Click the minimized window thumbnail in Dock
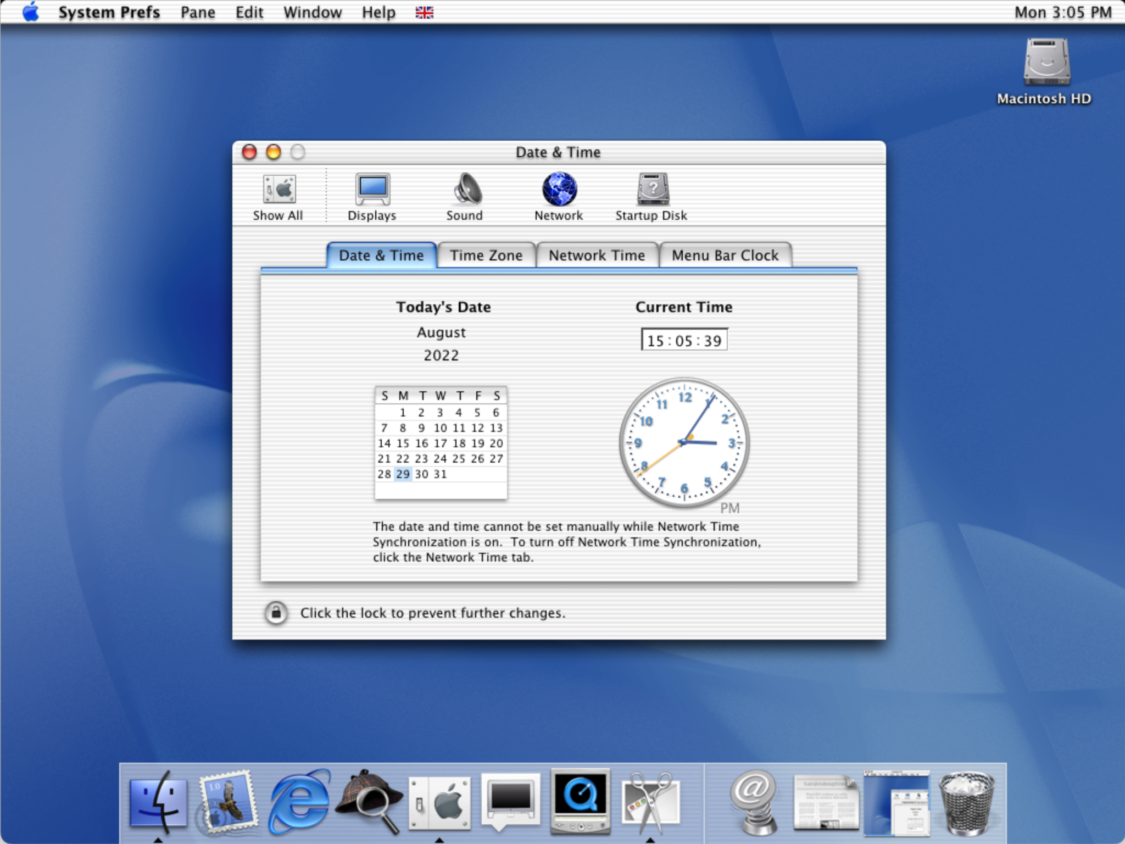The height and width of the screenshot is (844, 1125). point(896,802)
